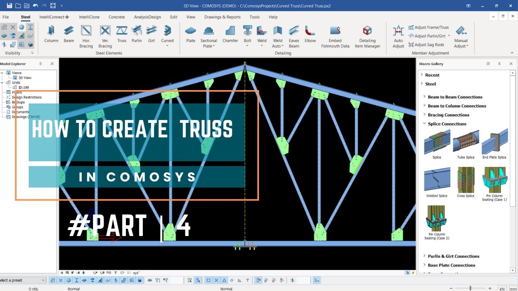Image resolution: width=518 pixels, height=291 pixels.
Task: Switch to the IntelliClone tab
Action: click(89, 17)
